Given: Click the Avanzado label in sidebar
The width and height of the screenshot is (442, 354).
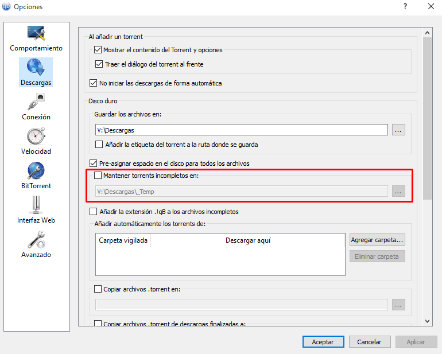Looking at the screenshot, I should coord(36,255).
